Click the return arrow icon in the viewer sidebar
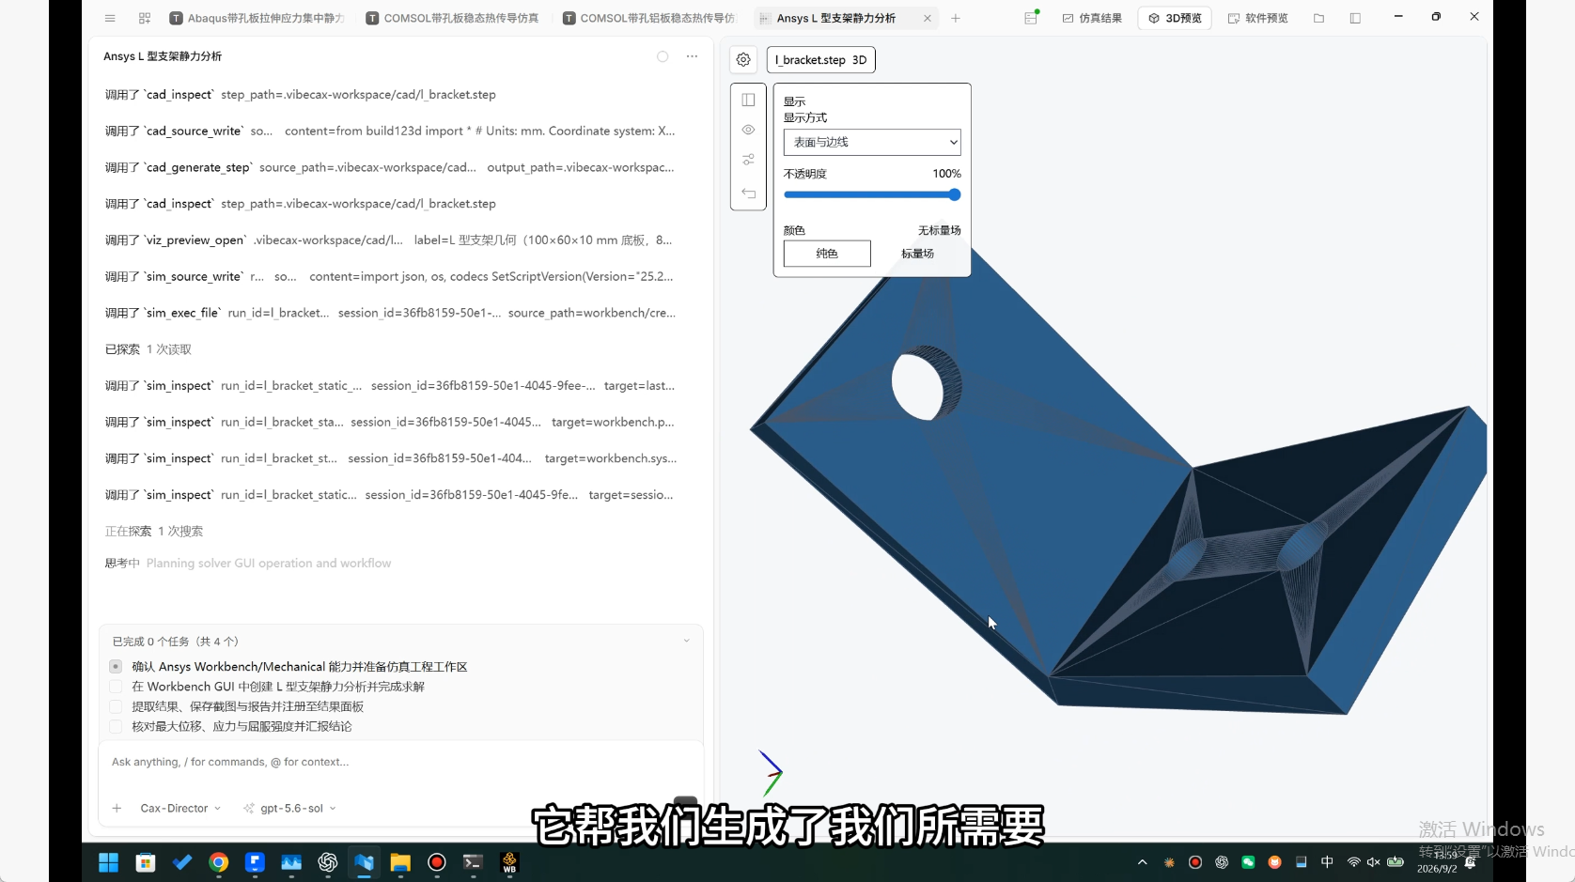 point(749,193)
